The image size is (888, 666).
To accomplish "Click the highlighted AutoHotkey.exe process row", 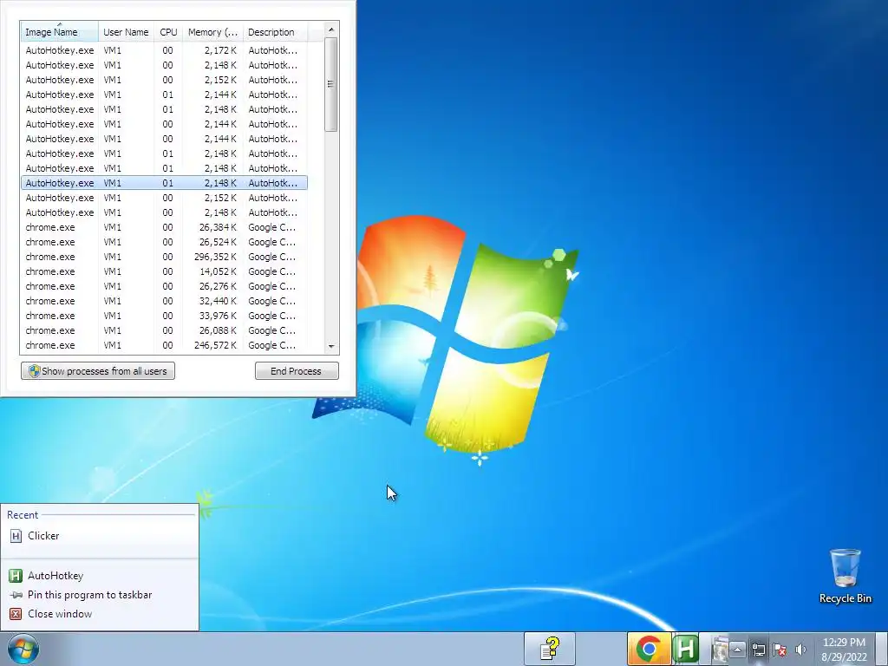I will pos(164,183).
